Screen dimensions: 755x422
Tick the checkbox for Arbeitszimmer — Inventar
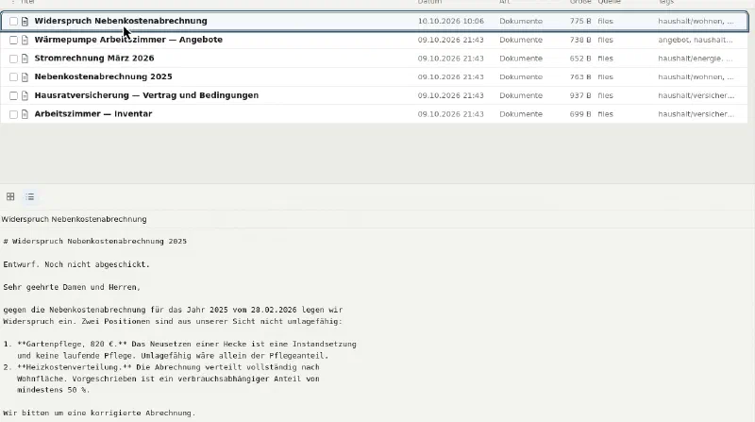tap(13, 114)
